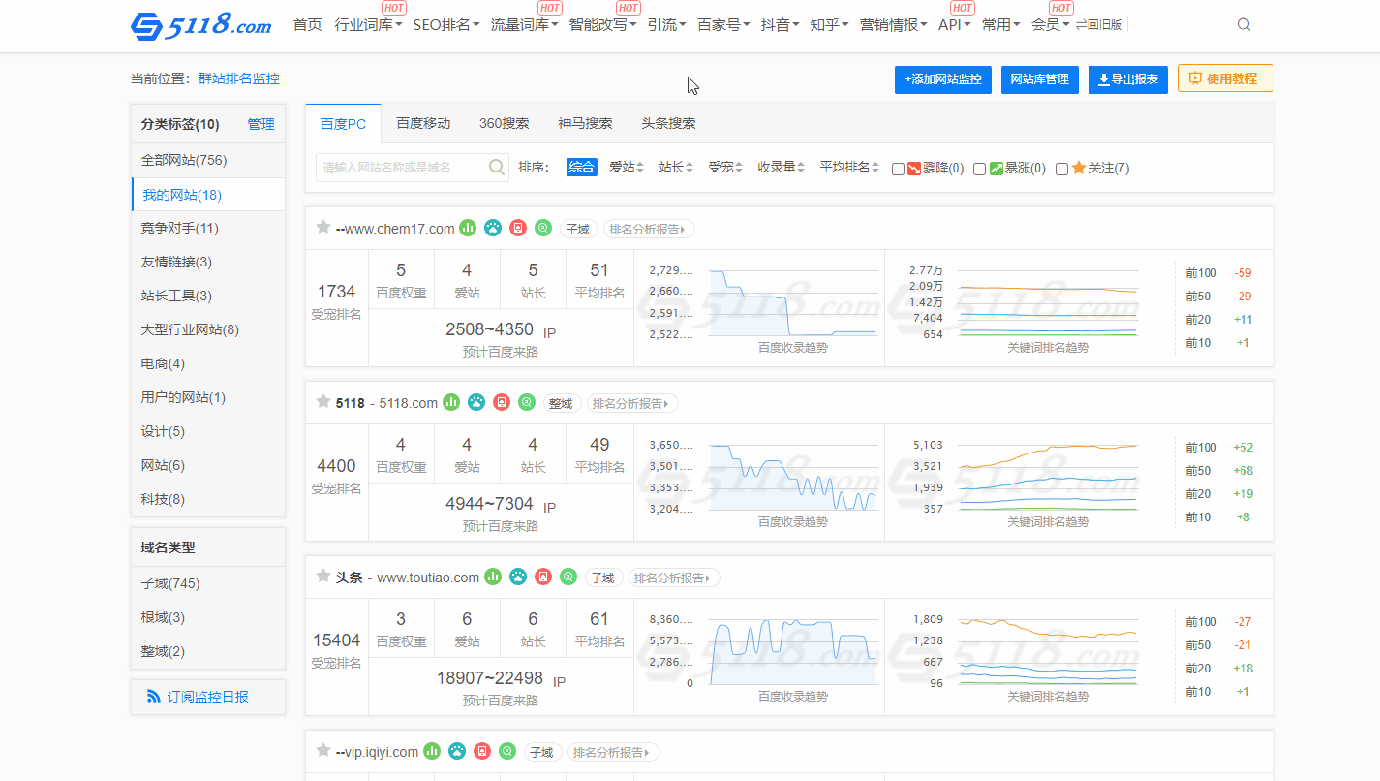Expand the 智能改写 navigation dropdown
Screen dimensions: 1380x781
click(602, 25)
